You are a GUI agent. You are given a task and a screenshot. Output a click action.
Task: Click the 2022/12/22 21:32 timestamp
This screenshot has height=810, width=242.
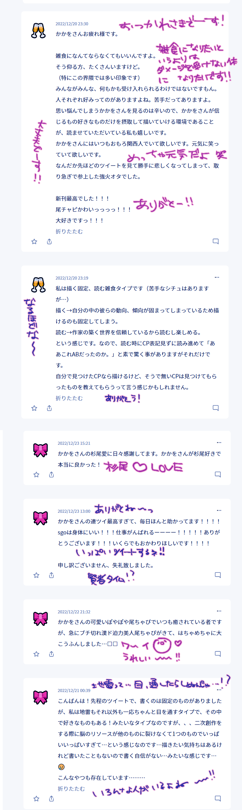pos(74,612)
